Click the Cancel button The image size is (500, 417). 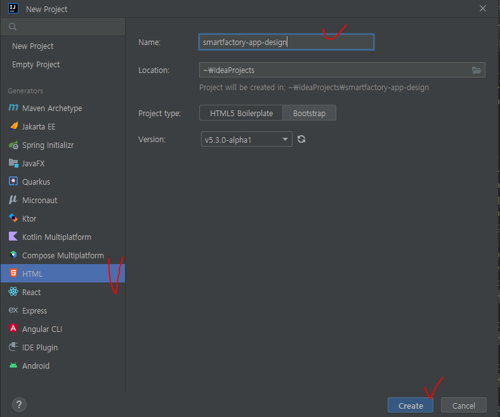464,406
